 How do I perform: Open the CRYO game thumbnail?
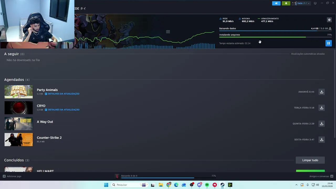(x=19, y=108)
